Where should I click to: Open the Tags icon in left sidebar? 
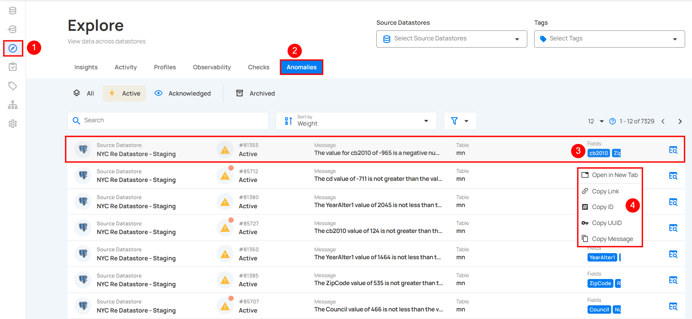(13, 86)
